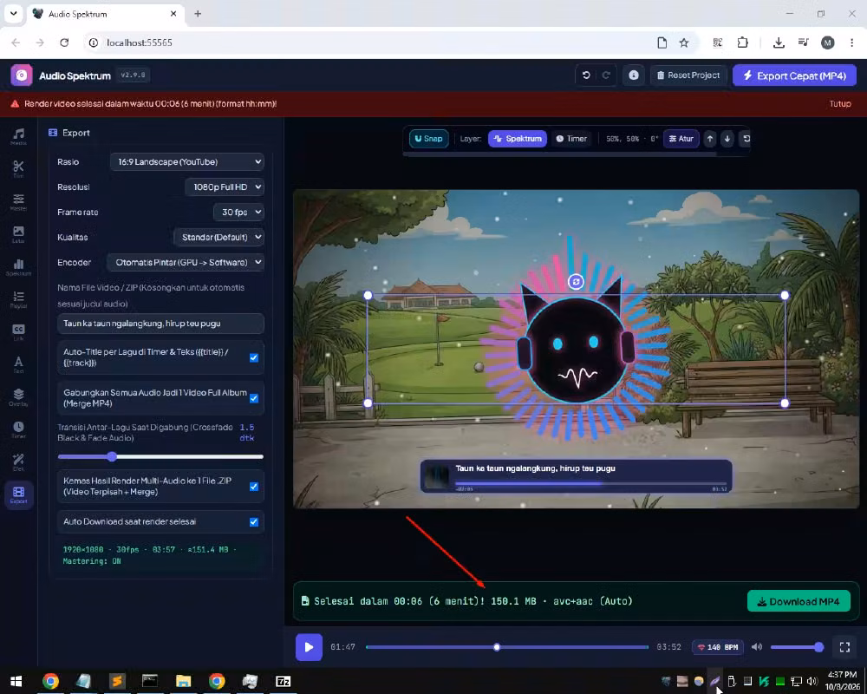Adjust the volume slider

[x=797, y=647]
